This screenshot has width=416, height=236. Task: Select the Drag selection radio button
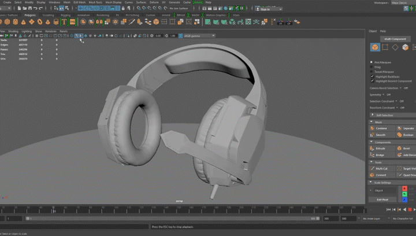point(372,67)
